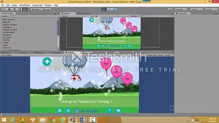Click the game's list menu icon
The height and width of the screenshot is (123, 219).
tap(68, 110)
